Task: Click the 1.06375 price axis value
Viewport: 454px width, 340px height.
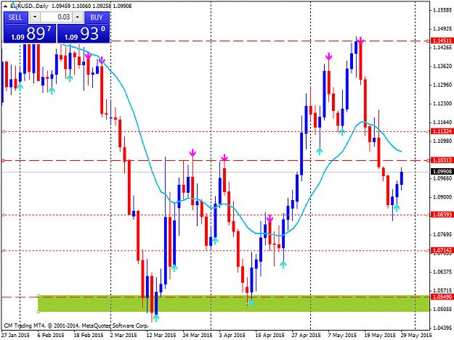Action: click(x=442, y=272)
